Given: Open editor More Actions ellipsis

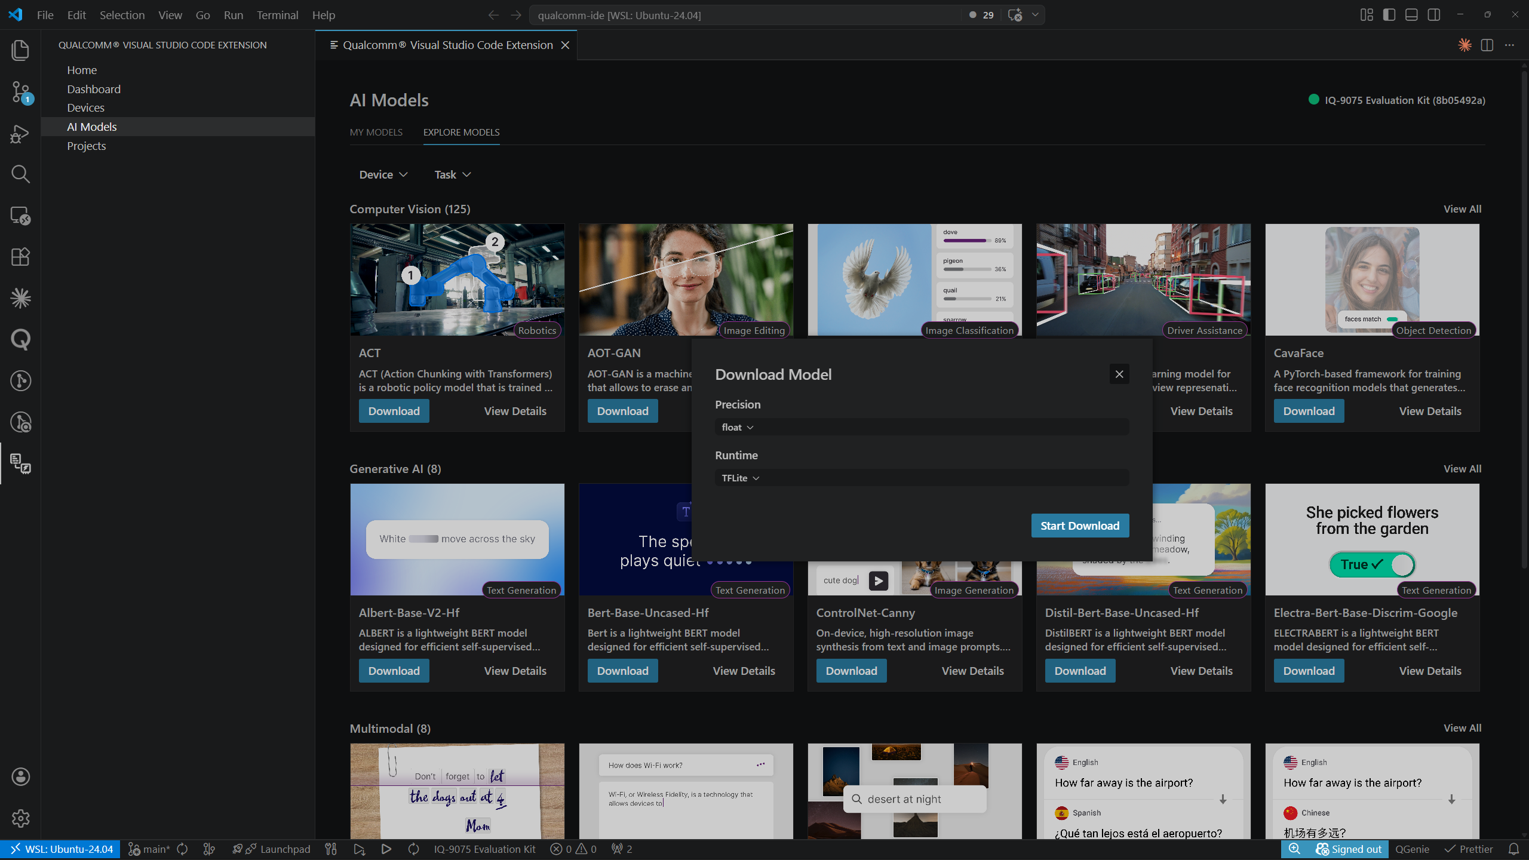Looking at the screenshot, I should tap(1509, 45).
